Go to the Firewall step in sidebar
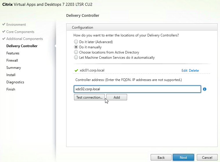 [12, 60]
